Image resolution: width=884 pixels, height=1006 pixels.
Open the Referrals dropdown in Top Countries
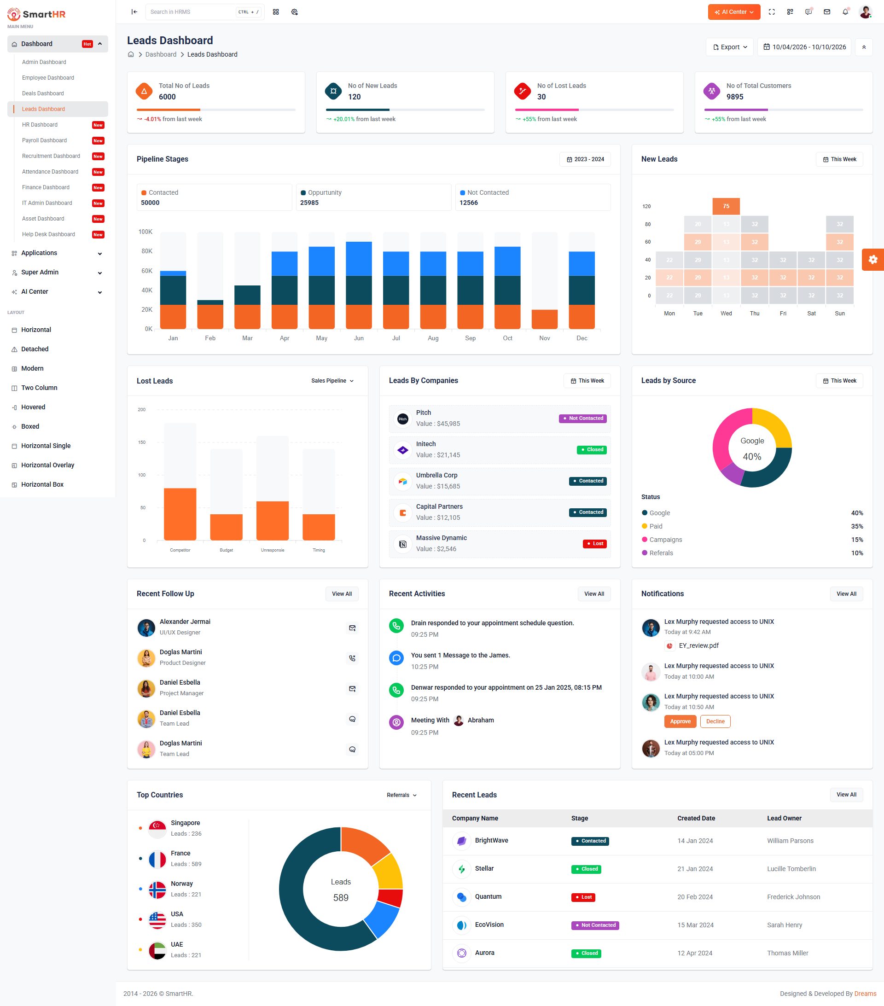coord(401,795)
